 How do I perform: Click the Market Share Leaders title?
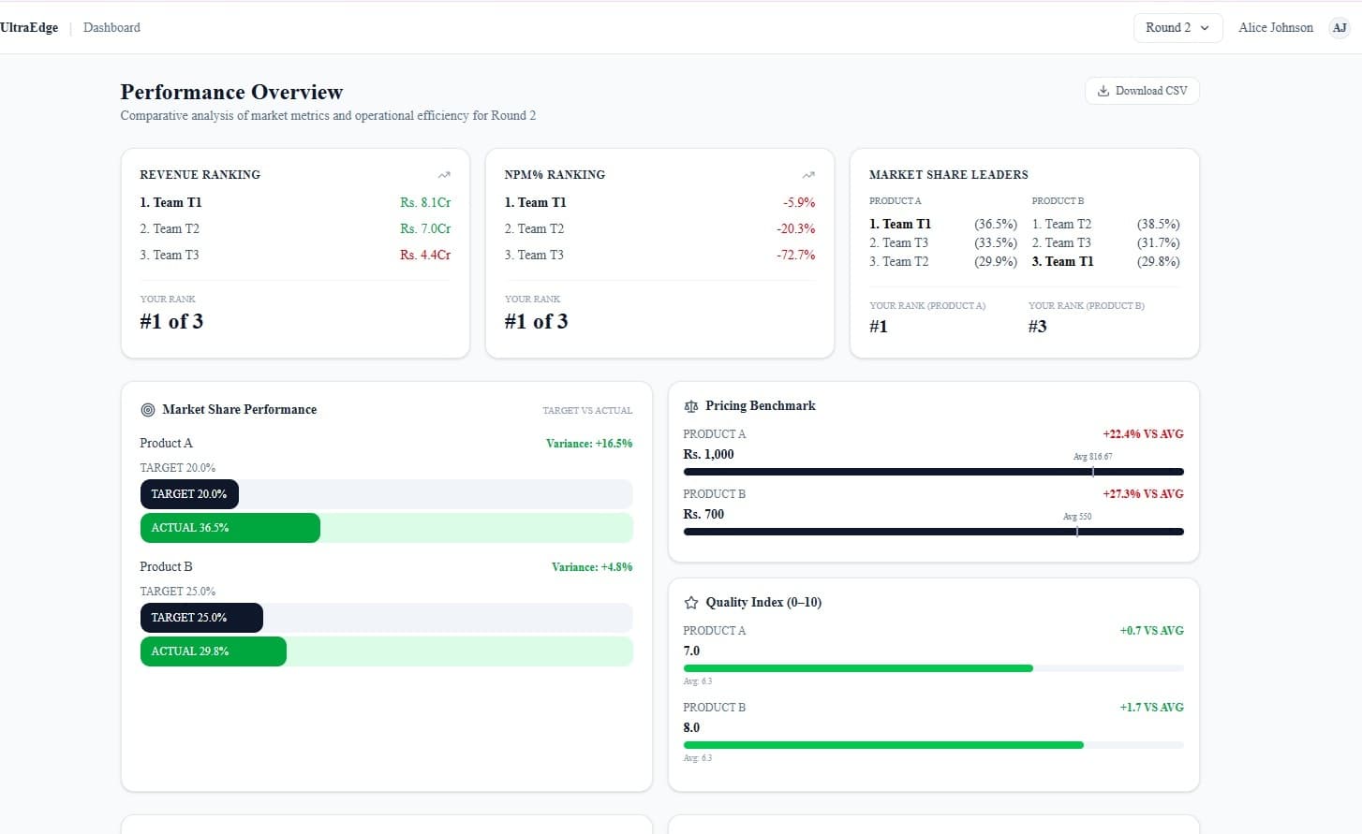pos(948,175)
